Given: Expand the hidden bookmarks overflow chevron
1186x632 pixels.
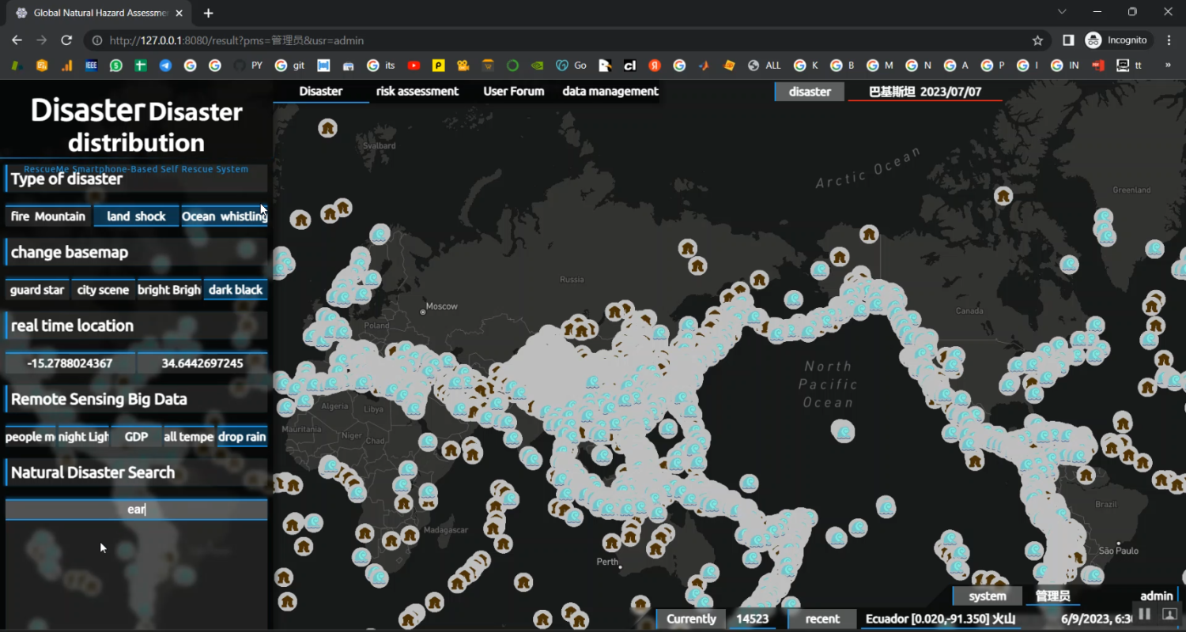Looking at the screenshot, I should point(1168,66).
